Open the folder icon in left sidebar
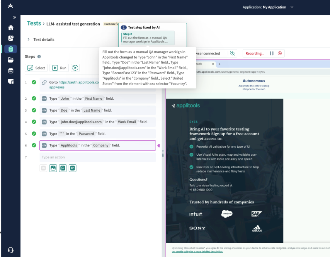 11,60
